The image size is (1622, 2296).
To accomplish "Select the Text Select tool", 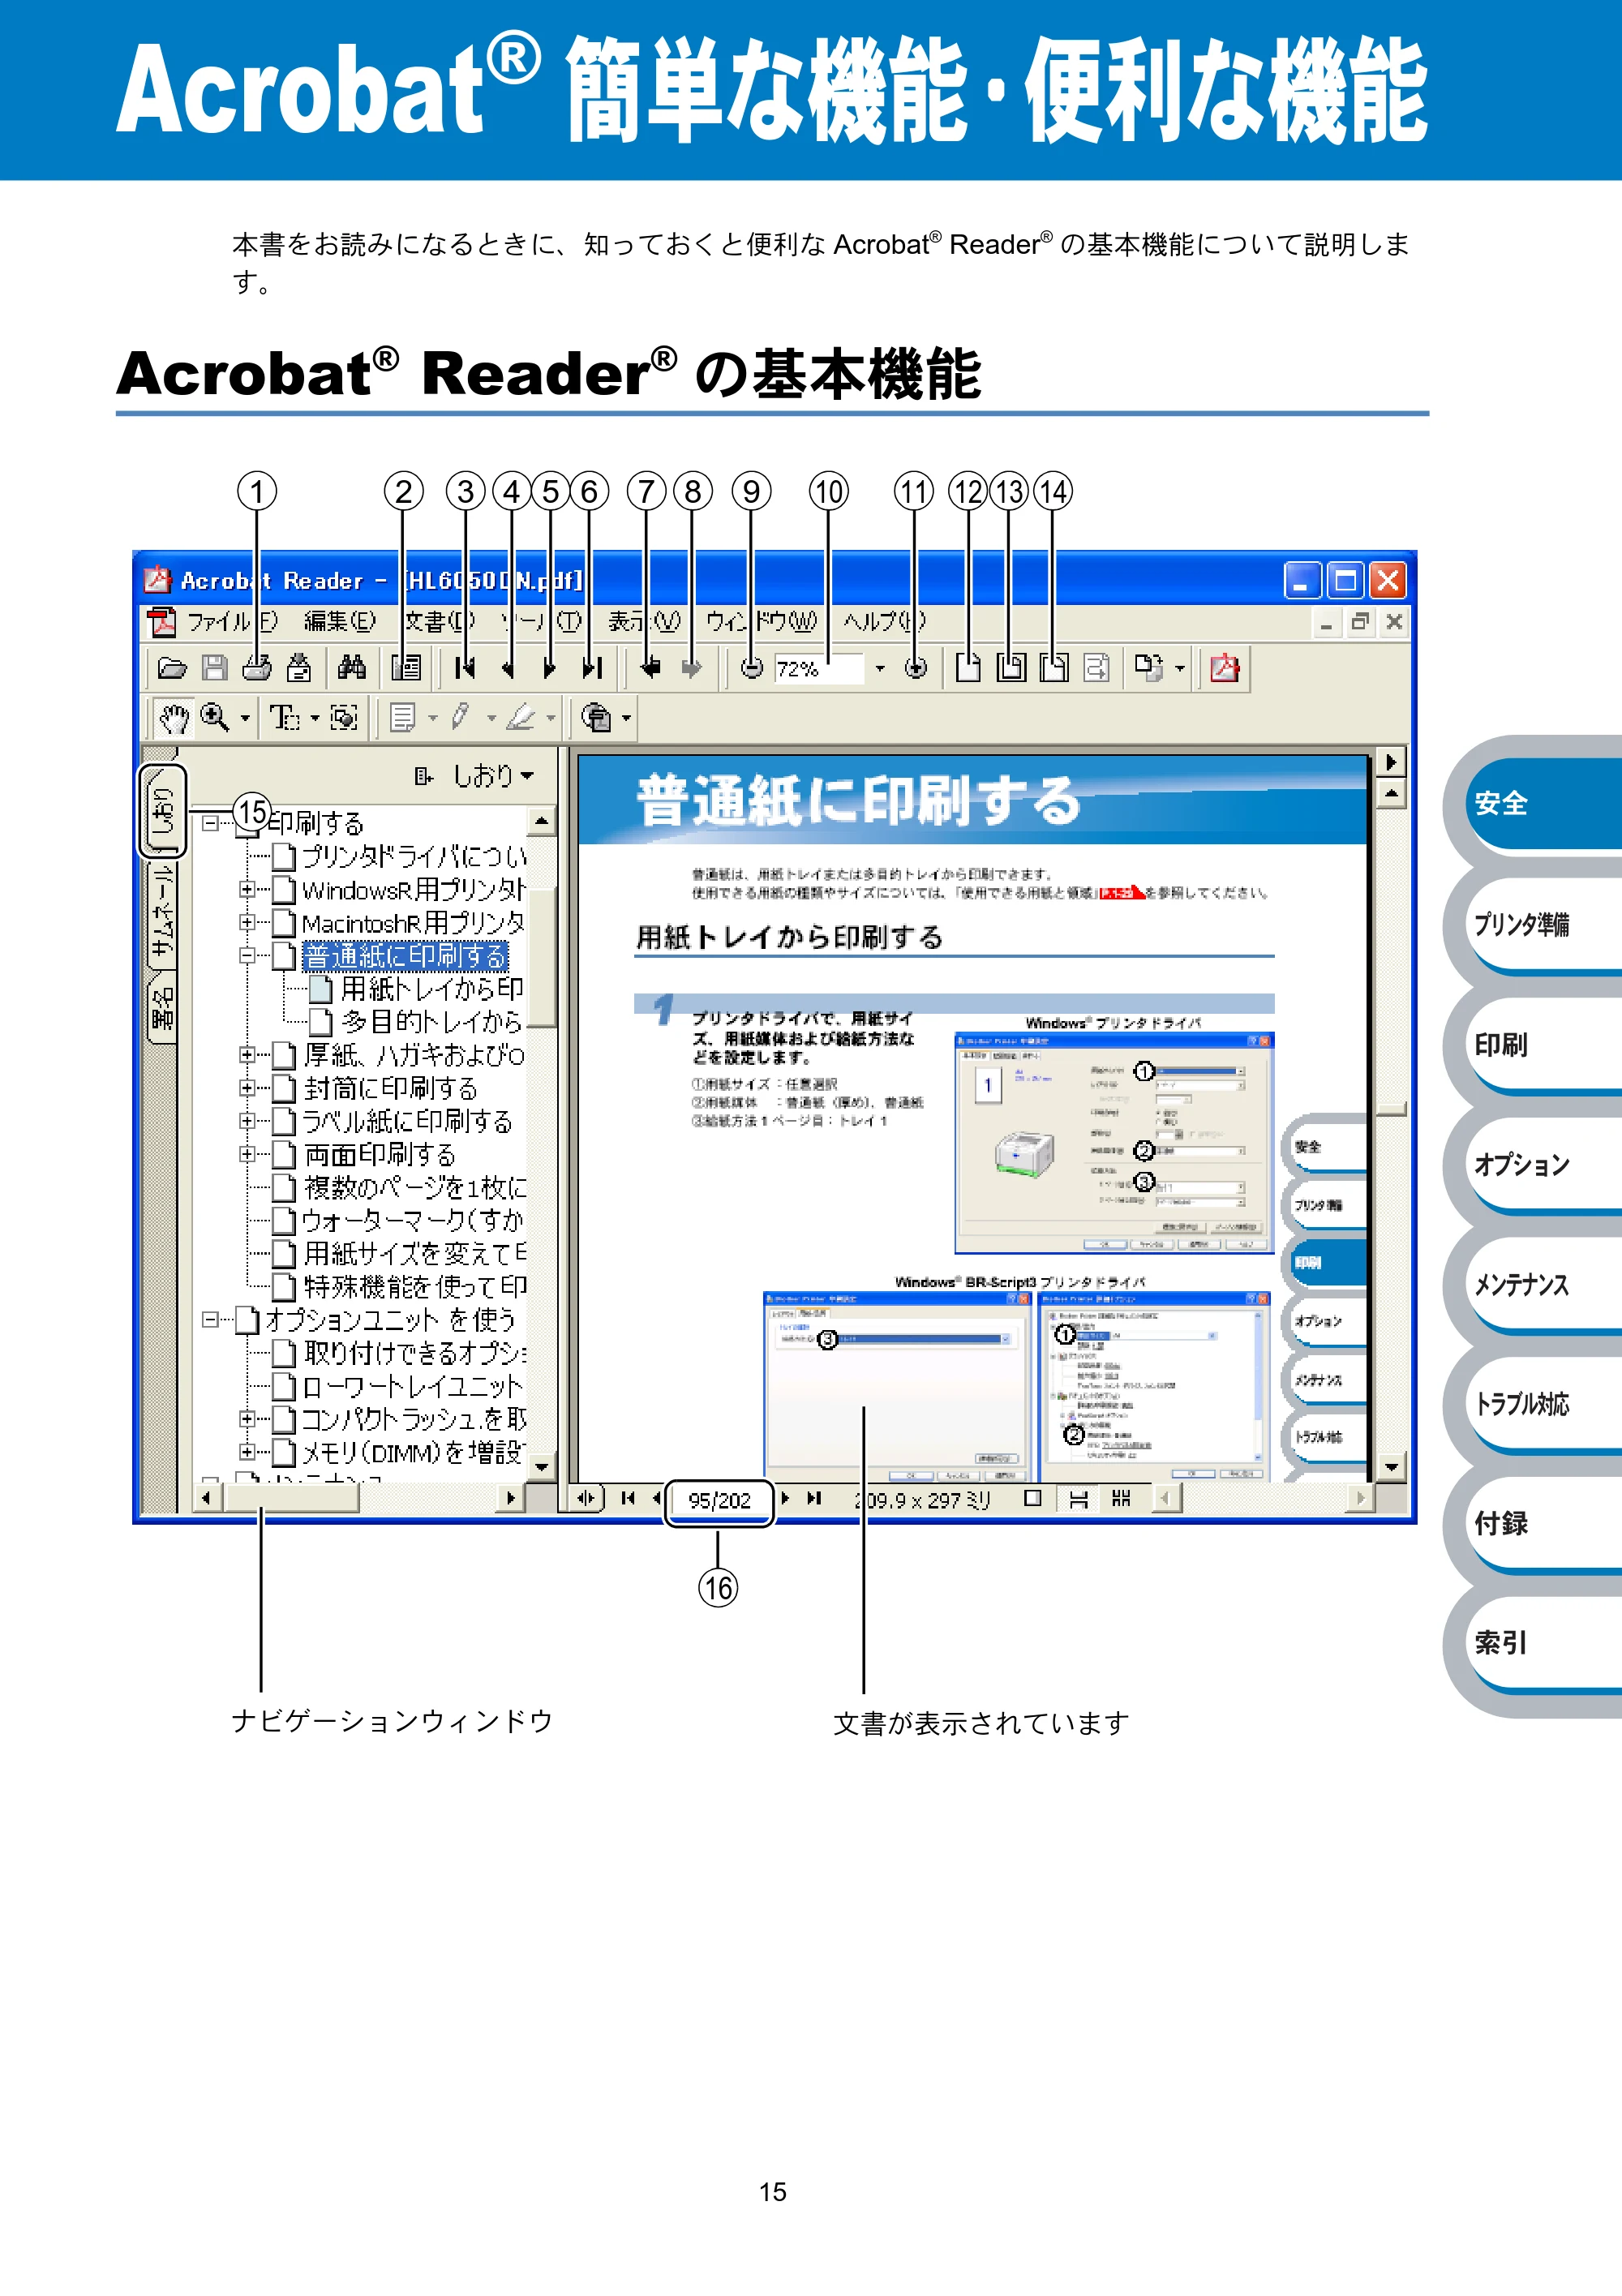I will pyautogui.click(x=285, y=718).
